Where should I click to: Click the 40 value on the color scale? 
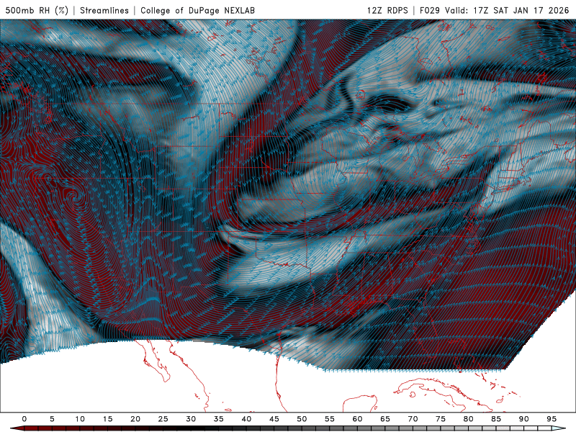246,419
